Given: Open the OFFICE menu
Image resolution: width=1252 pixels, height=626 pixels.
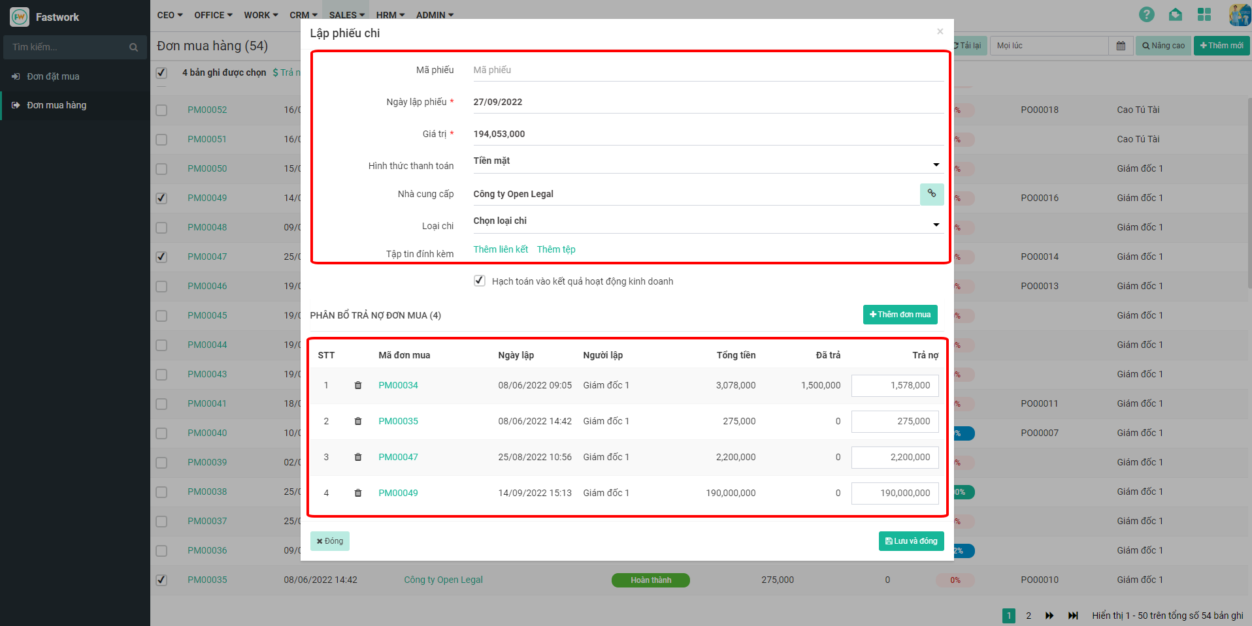Looking at the screenshot, I should [213, 15].
